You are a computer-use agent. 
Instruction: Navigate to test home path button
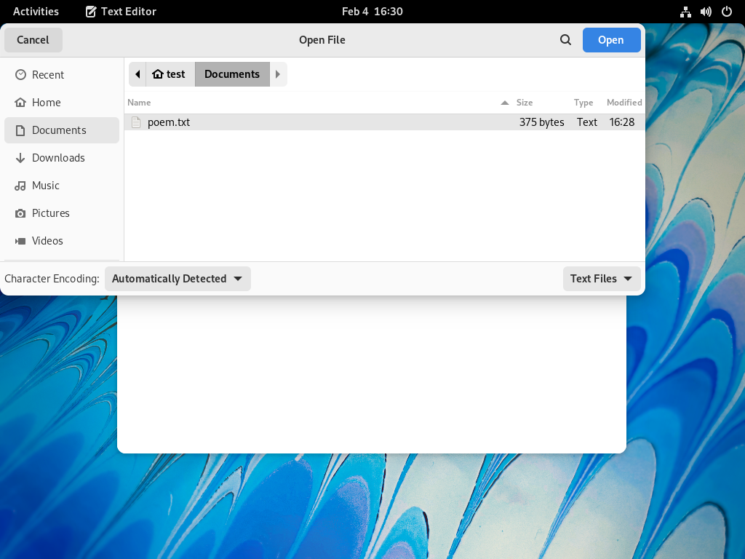click(170, 74)
